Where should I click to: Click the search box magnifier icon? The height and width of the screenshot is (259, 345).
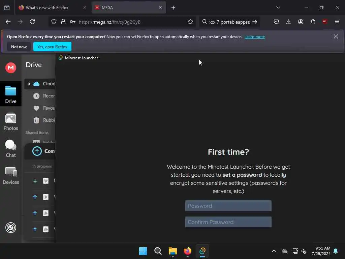(x=205, y=22)
